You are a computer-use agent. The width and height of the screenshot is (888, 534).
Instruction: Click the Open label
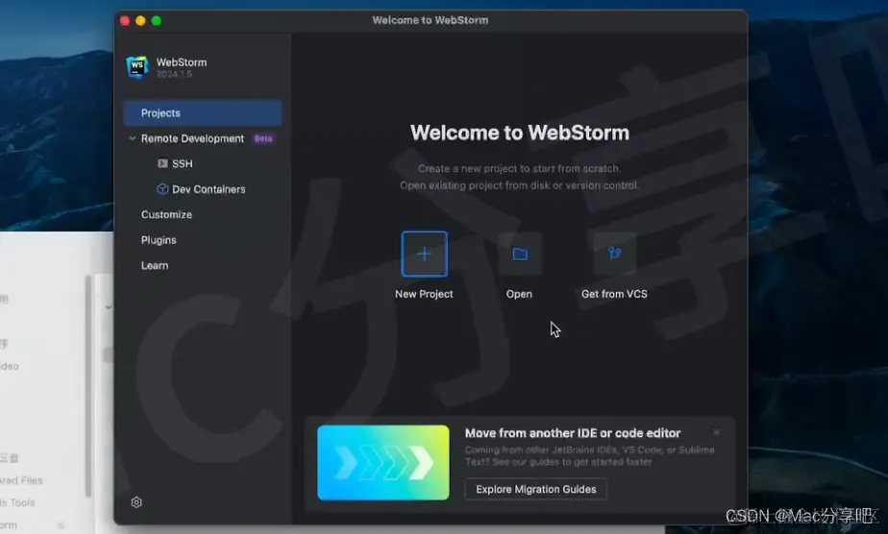(519, 294)
